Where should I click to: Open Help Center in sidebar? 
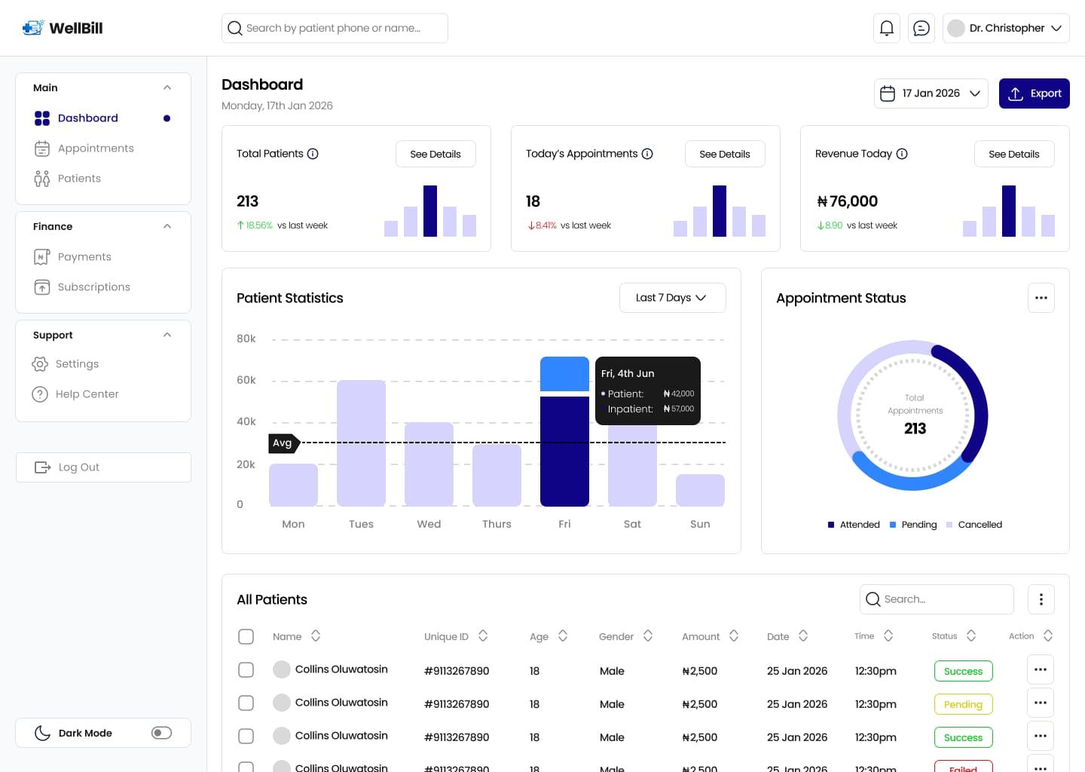[x=75, y=394]
